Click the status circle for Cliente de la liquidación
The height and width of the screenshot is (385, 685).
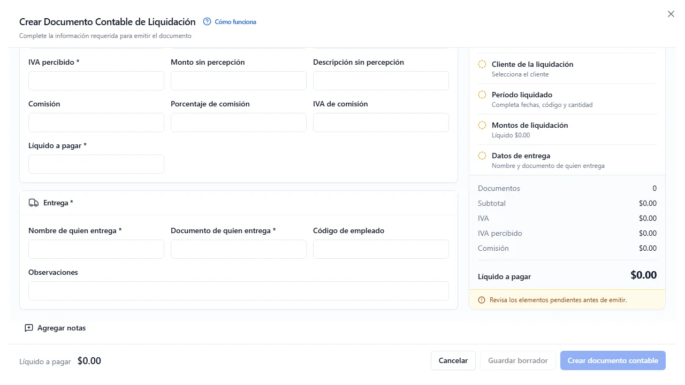pyautogui.click(x=482, y=64)
